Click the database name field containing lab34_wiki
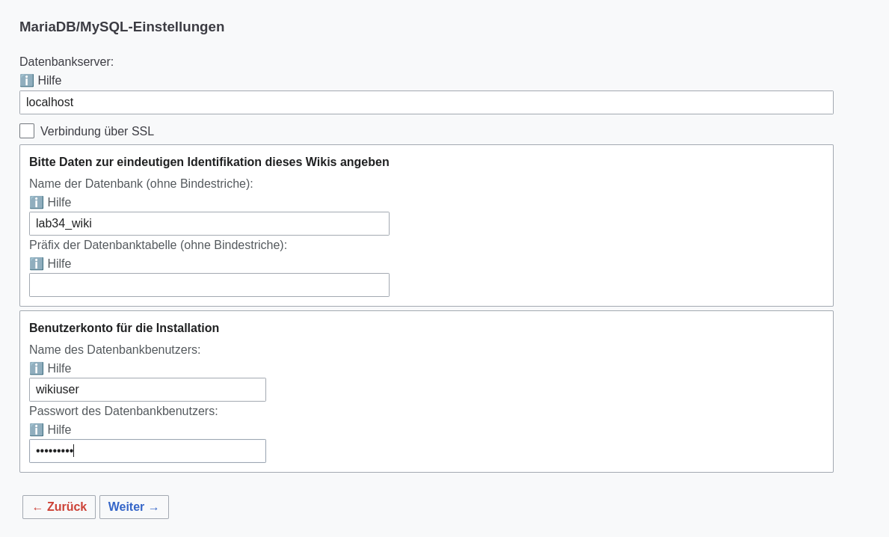The width and height of the screenshot is (889, 537). pos(209,224)
